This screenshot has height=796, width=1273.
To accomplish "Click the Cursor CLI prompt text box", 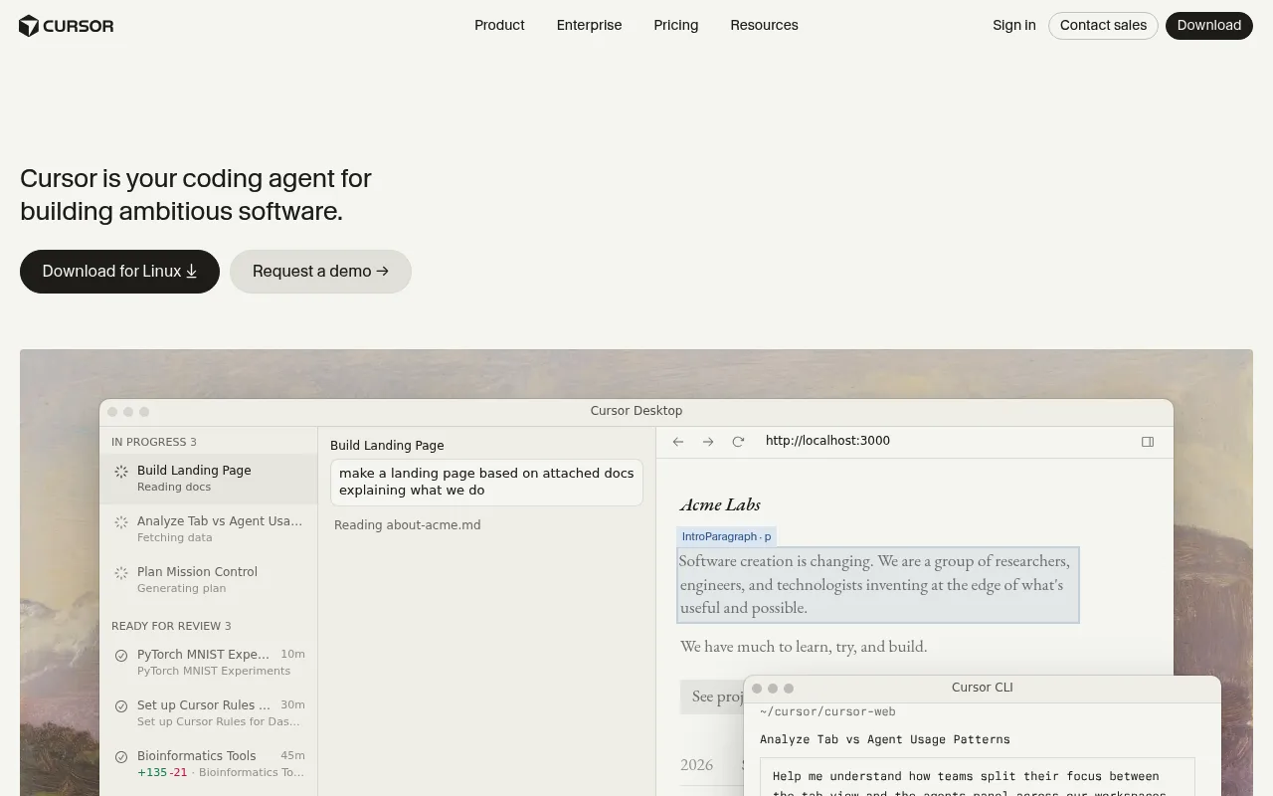I will (x=978, y=777).
